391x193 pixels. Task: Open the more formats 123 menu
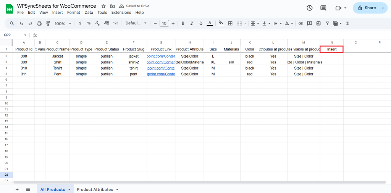tap(115, 23)
